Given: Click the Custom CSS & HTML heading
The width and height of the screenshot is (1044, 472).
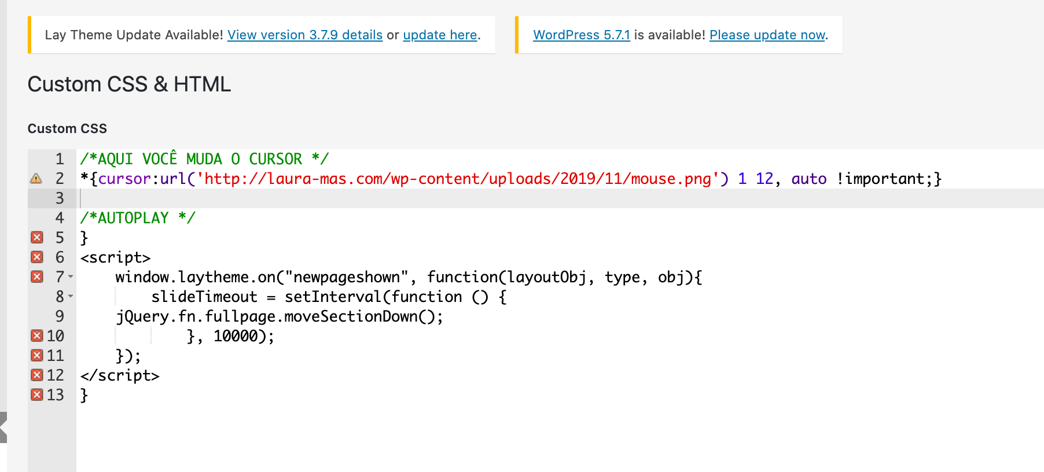Looking at the screenshot, I should click(x=128, y=84).
